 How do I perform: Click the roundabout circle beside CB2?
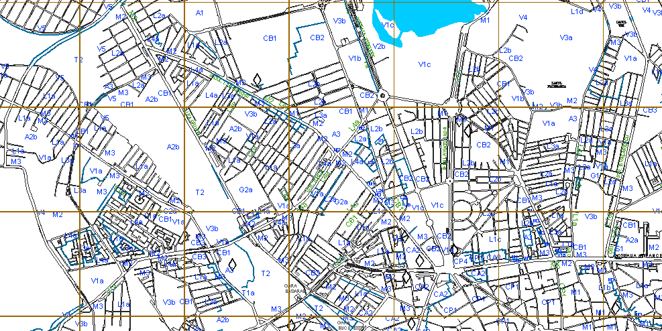(382, 96)
